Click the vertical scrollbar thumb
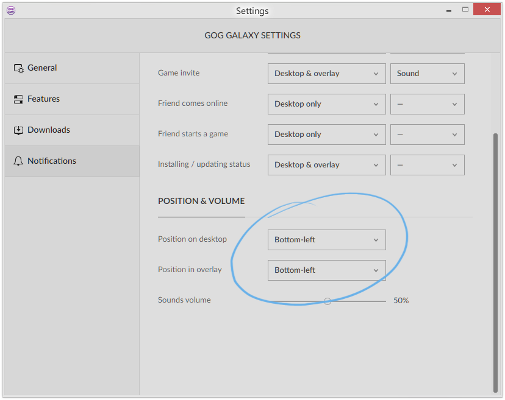This screenshot has width=505, height=400. (495, 262)
